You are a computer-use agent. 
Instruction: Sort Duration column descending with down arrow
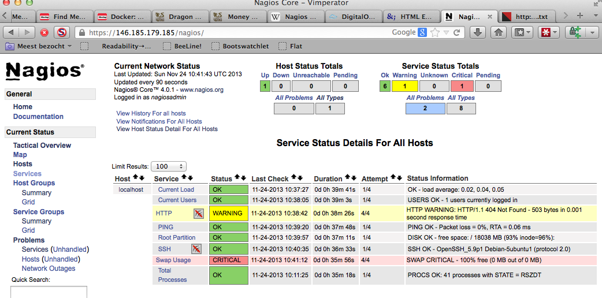pos(354,178)
